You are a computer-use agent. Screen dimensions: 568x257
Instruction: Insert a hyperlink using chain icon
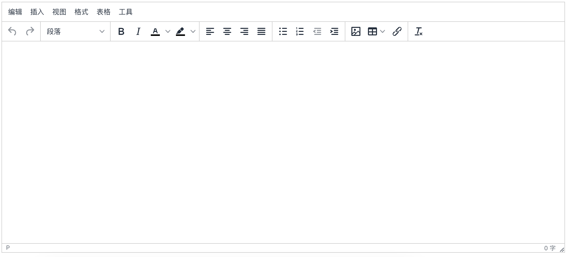point(397,31)
